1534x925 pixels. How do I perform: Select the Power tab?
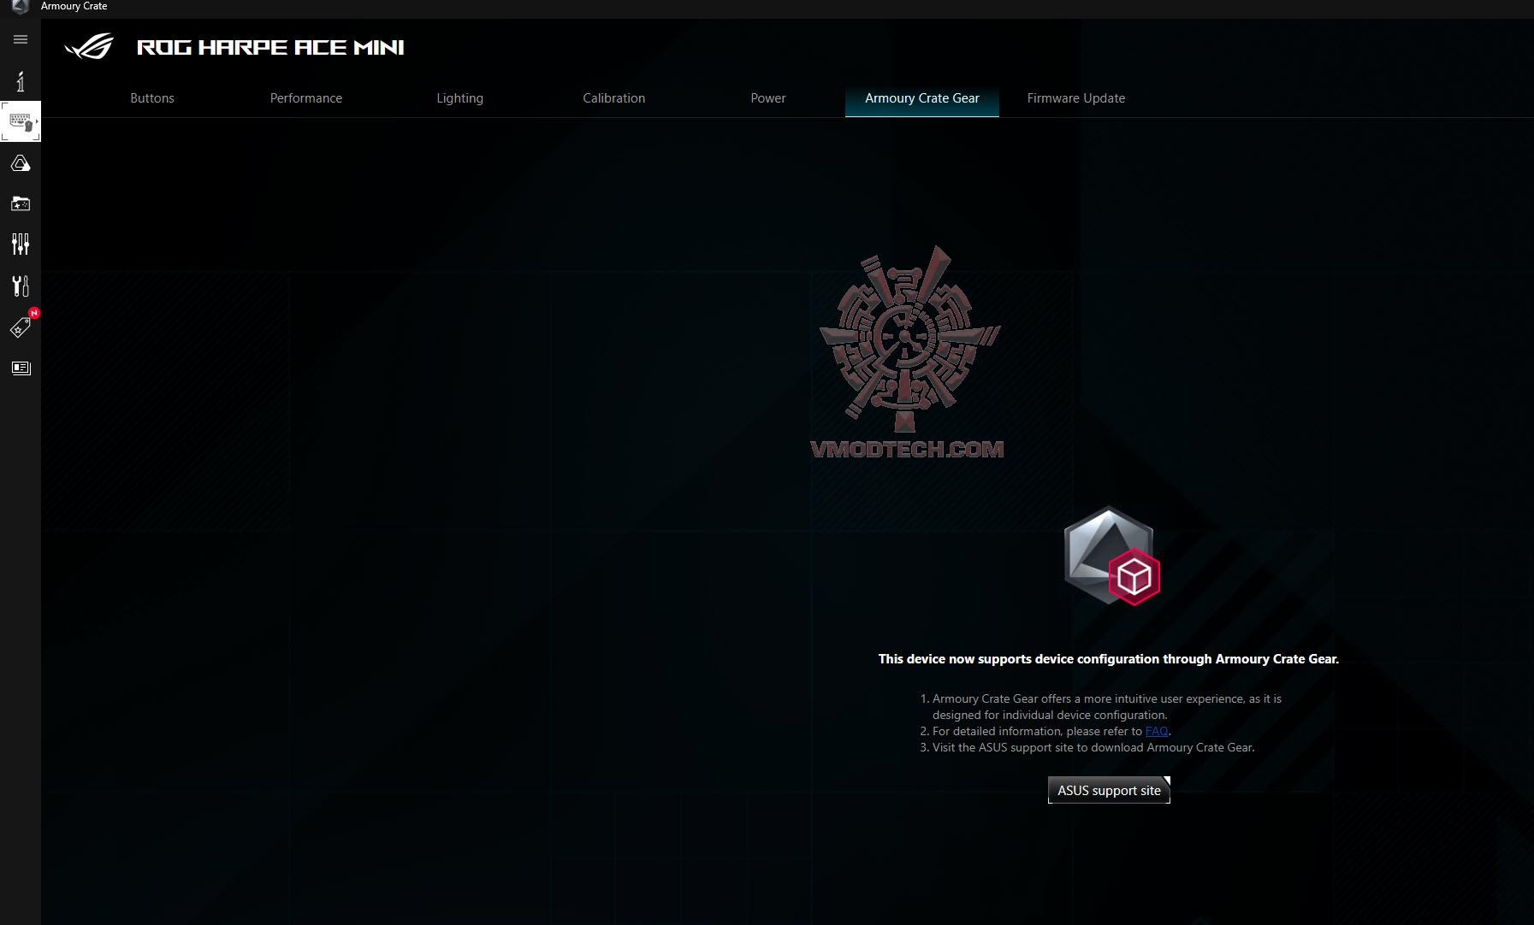tap(768, 98)
